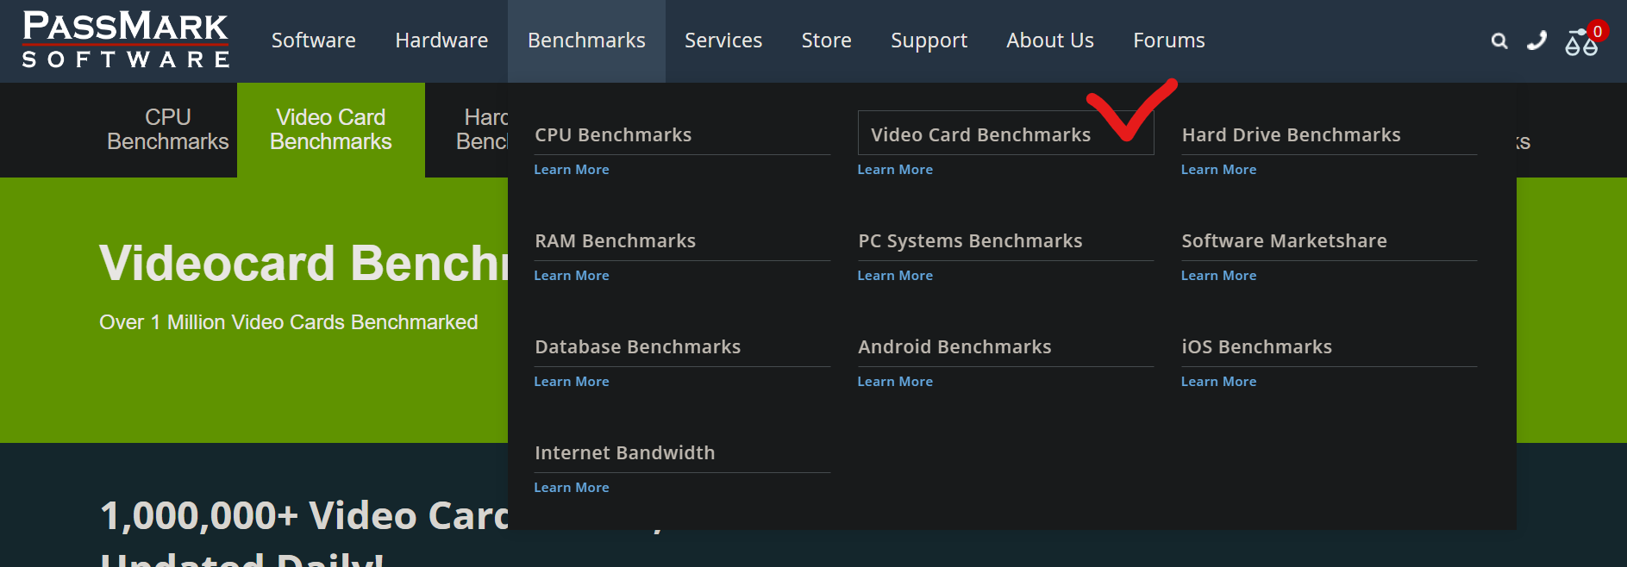Click Learn More under Database Benchmarks

[x=571, y=382]
